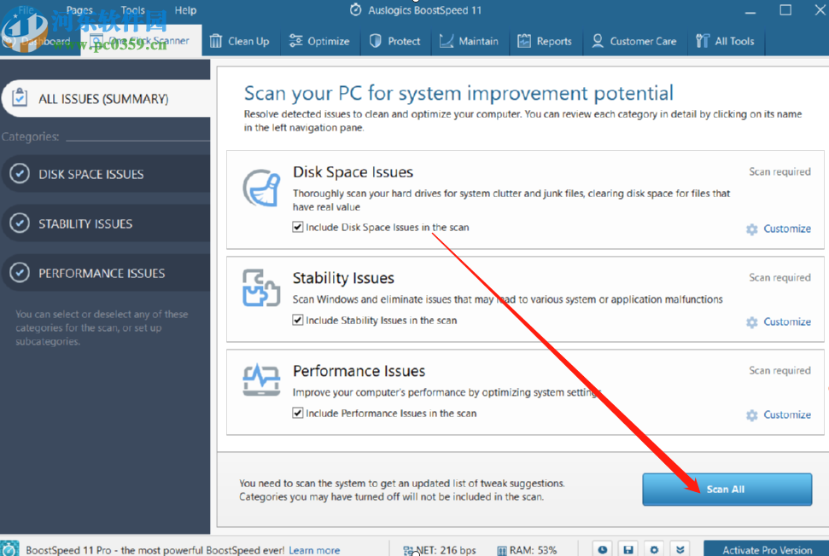Click the Performance Issues heading
The image size is (829, 556).
pos(359,371)
